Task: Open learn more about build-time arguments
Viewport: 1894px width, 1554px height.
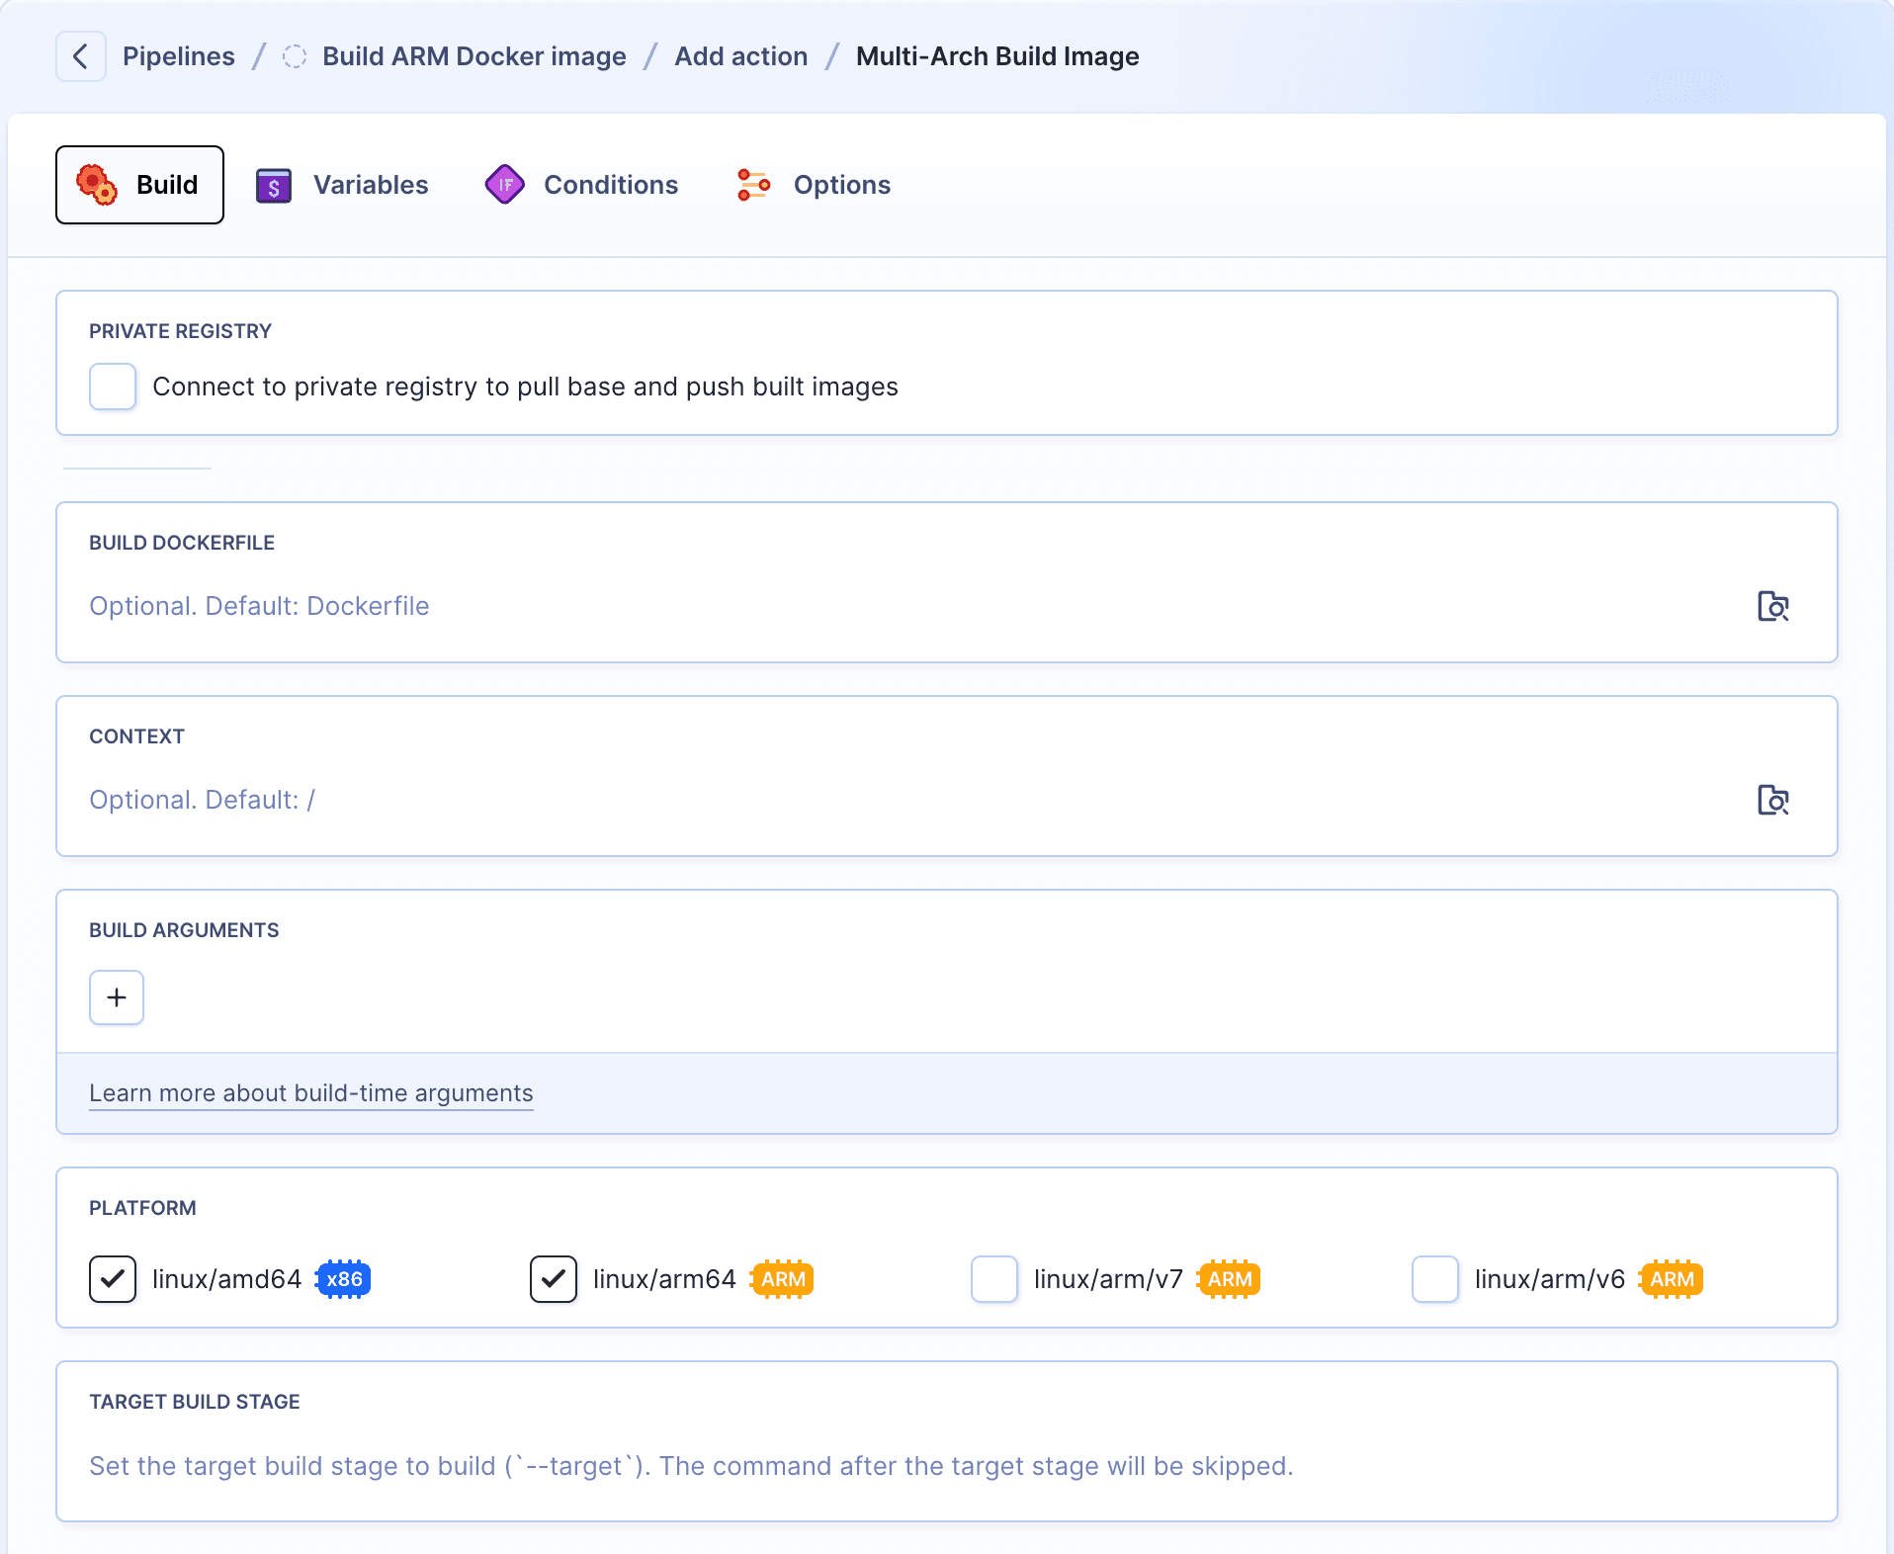Action: 310,1093
